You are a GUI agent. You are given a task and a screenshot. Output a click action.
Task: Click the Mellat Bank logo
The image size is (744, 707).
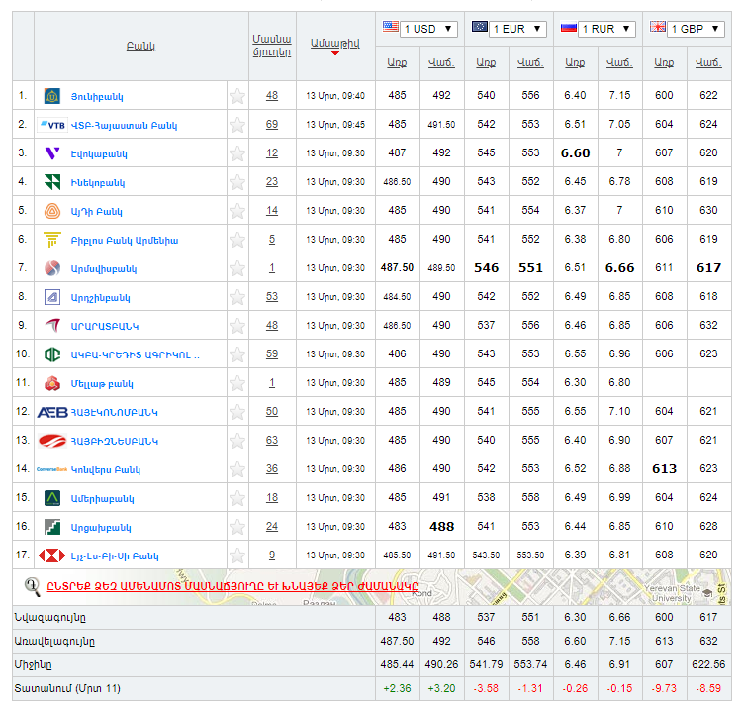52,383
